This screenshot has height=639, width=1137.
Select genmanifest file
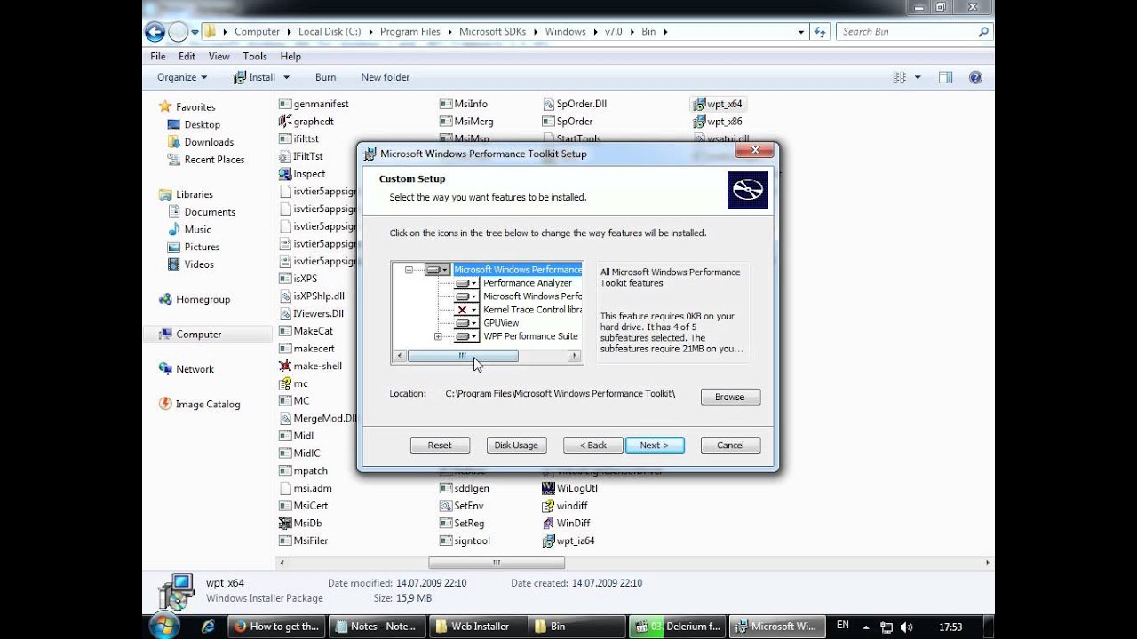[x=314, y=104]
